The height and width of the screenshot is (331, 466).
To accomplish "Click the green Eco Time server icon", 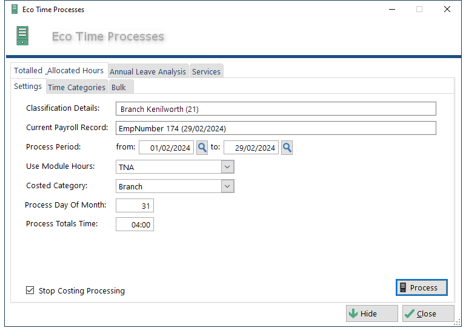I will [x=22, y=36].
